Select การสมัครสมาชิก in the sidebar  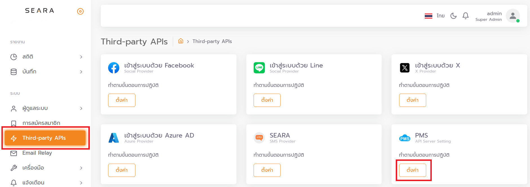point(41,123)
